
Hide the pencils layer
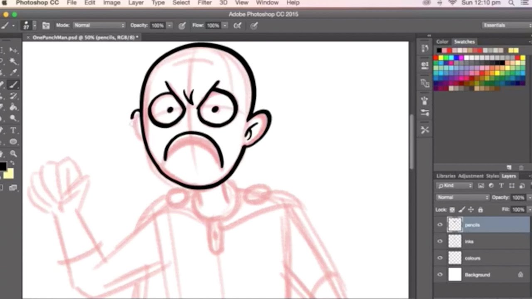(440, 225)
